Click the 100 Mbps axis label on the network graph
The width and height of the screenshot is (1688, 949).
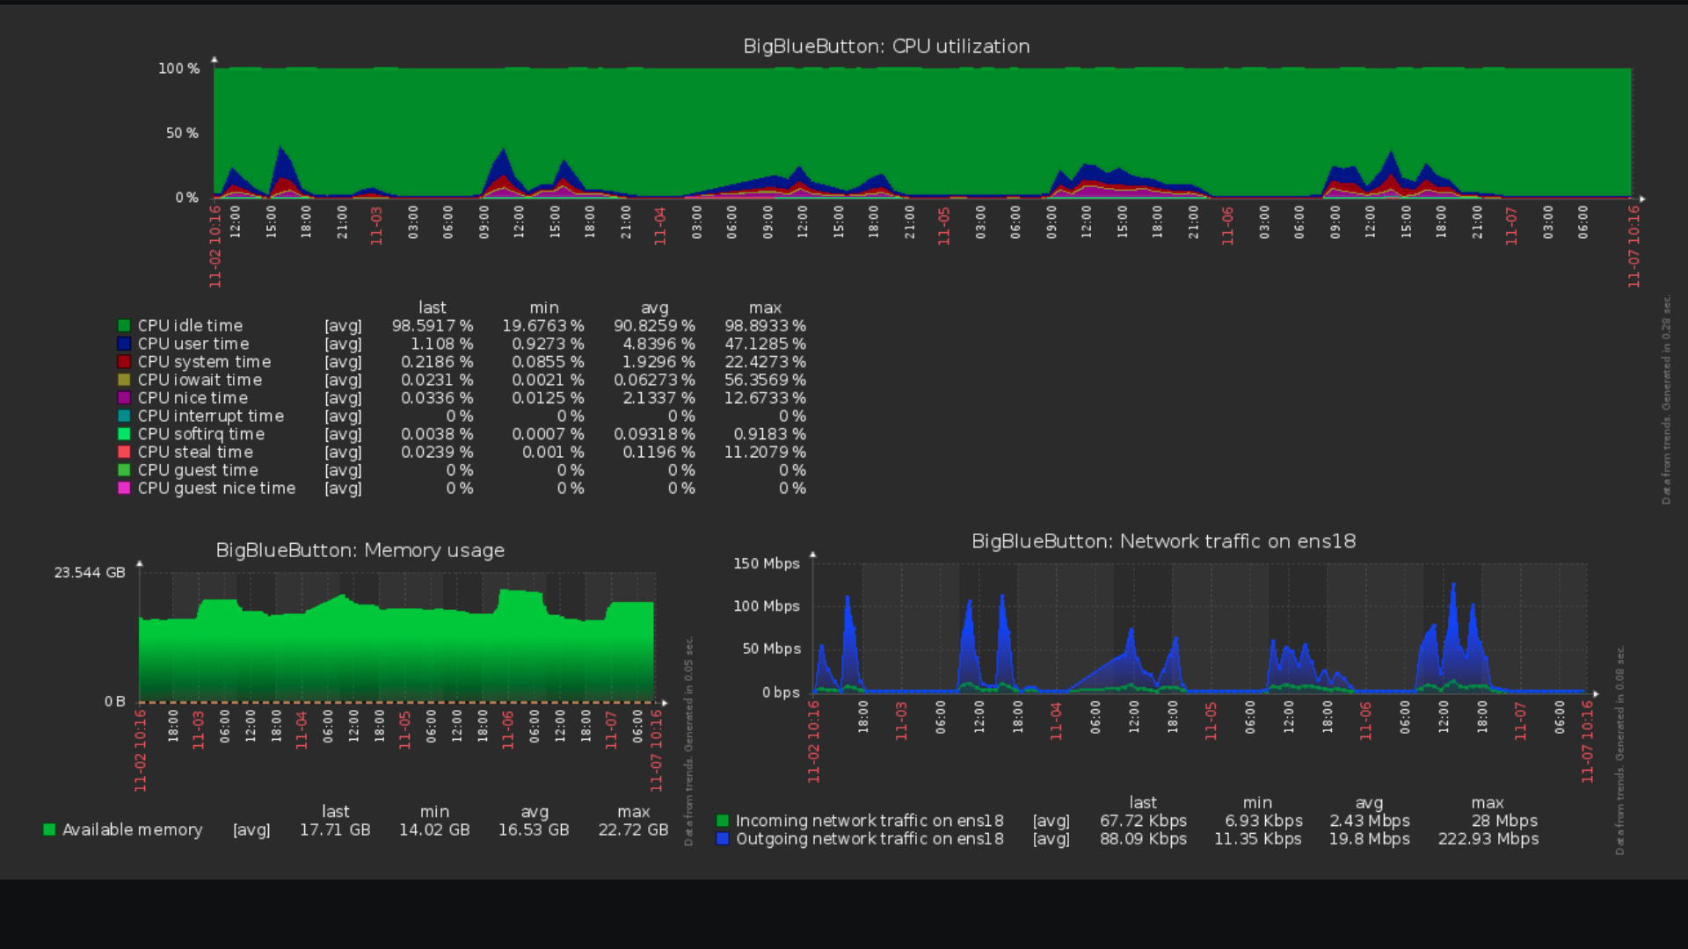[766, 606]
